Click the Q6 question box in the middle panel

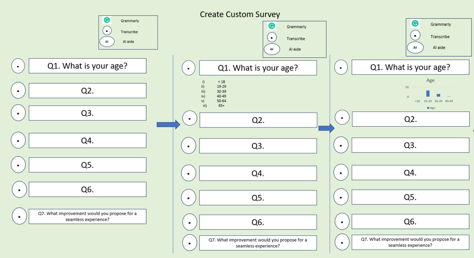(x=258, y=222)
